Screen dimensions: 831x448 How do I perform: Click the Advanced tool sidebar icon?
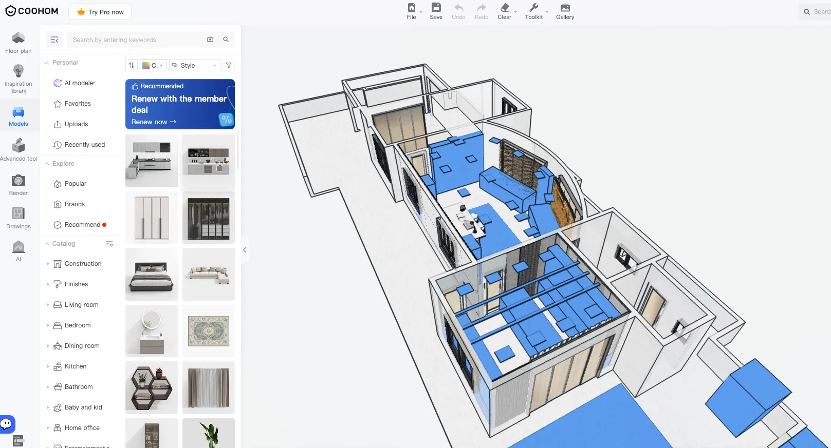pyautogui.click(x=19, y=149)
